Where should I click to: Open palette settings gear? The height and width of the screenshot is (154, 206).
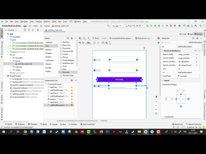(71, 38)
